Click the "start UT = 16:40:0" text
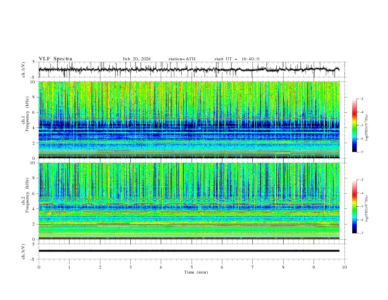388x300 pixels. tap(237, 59)
